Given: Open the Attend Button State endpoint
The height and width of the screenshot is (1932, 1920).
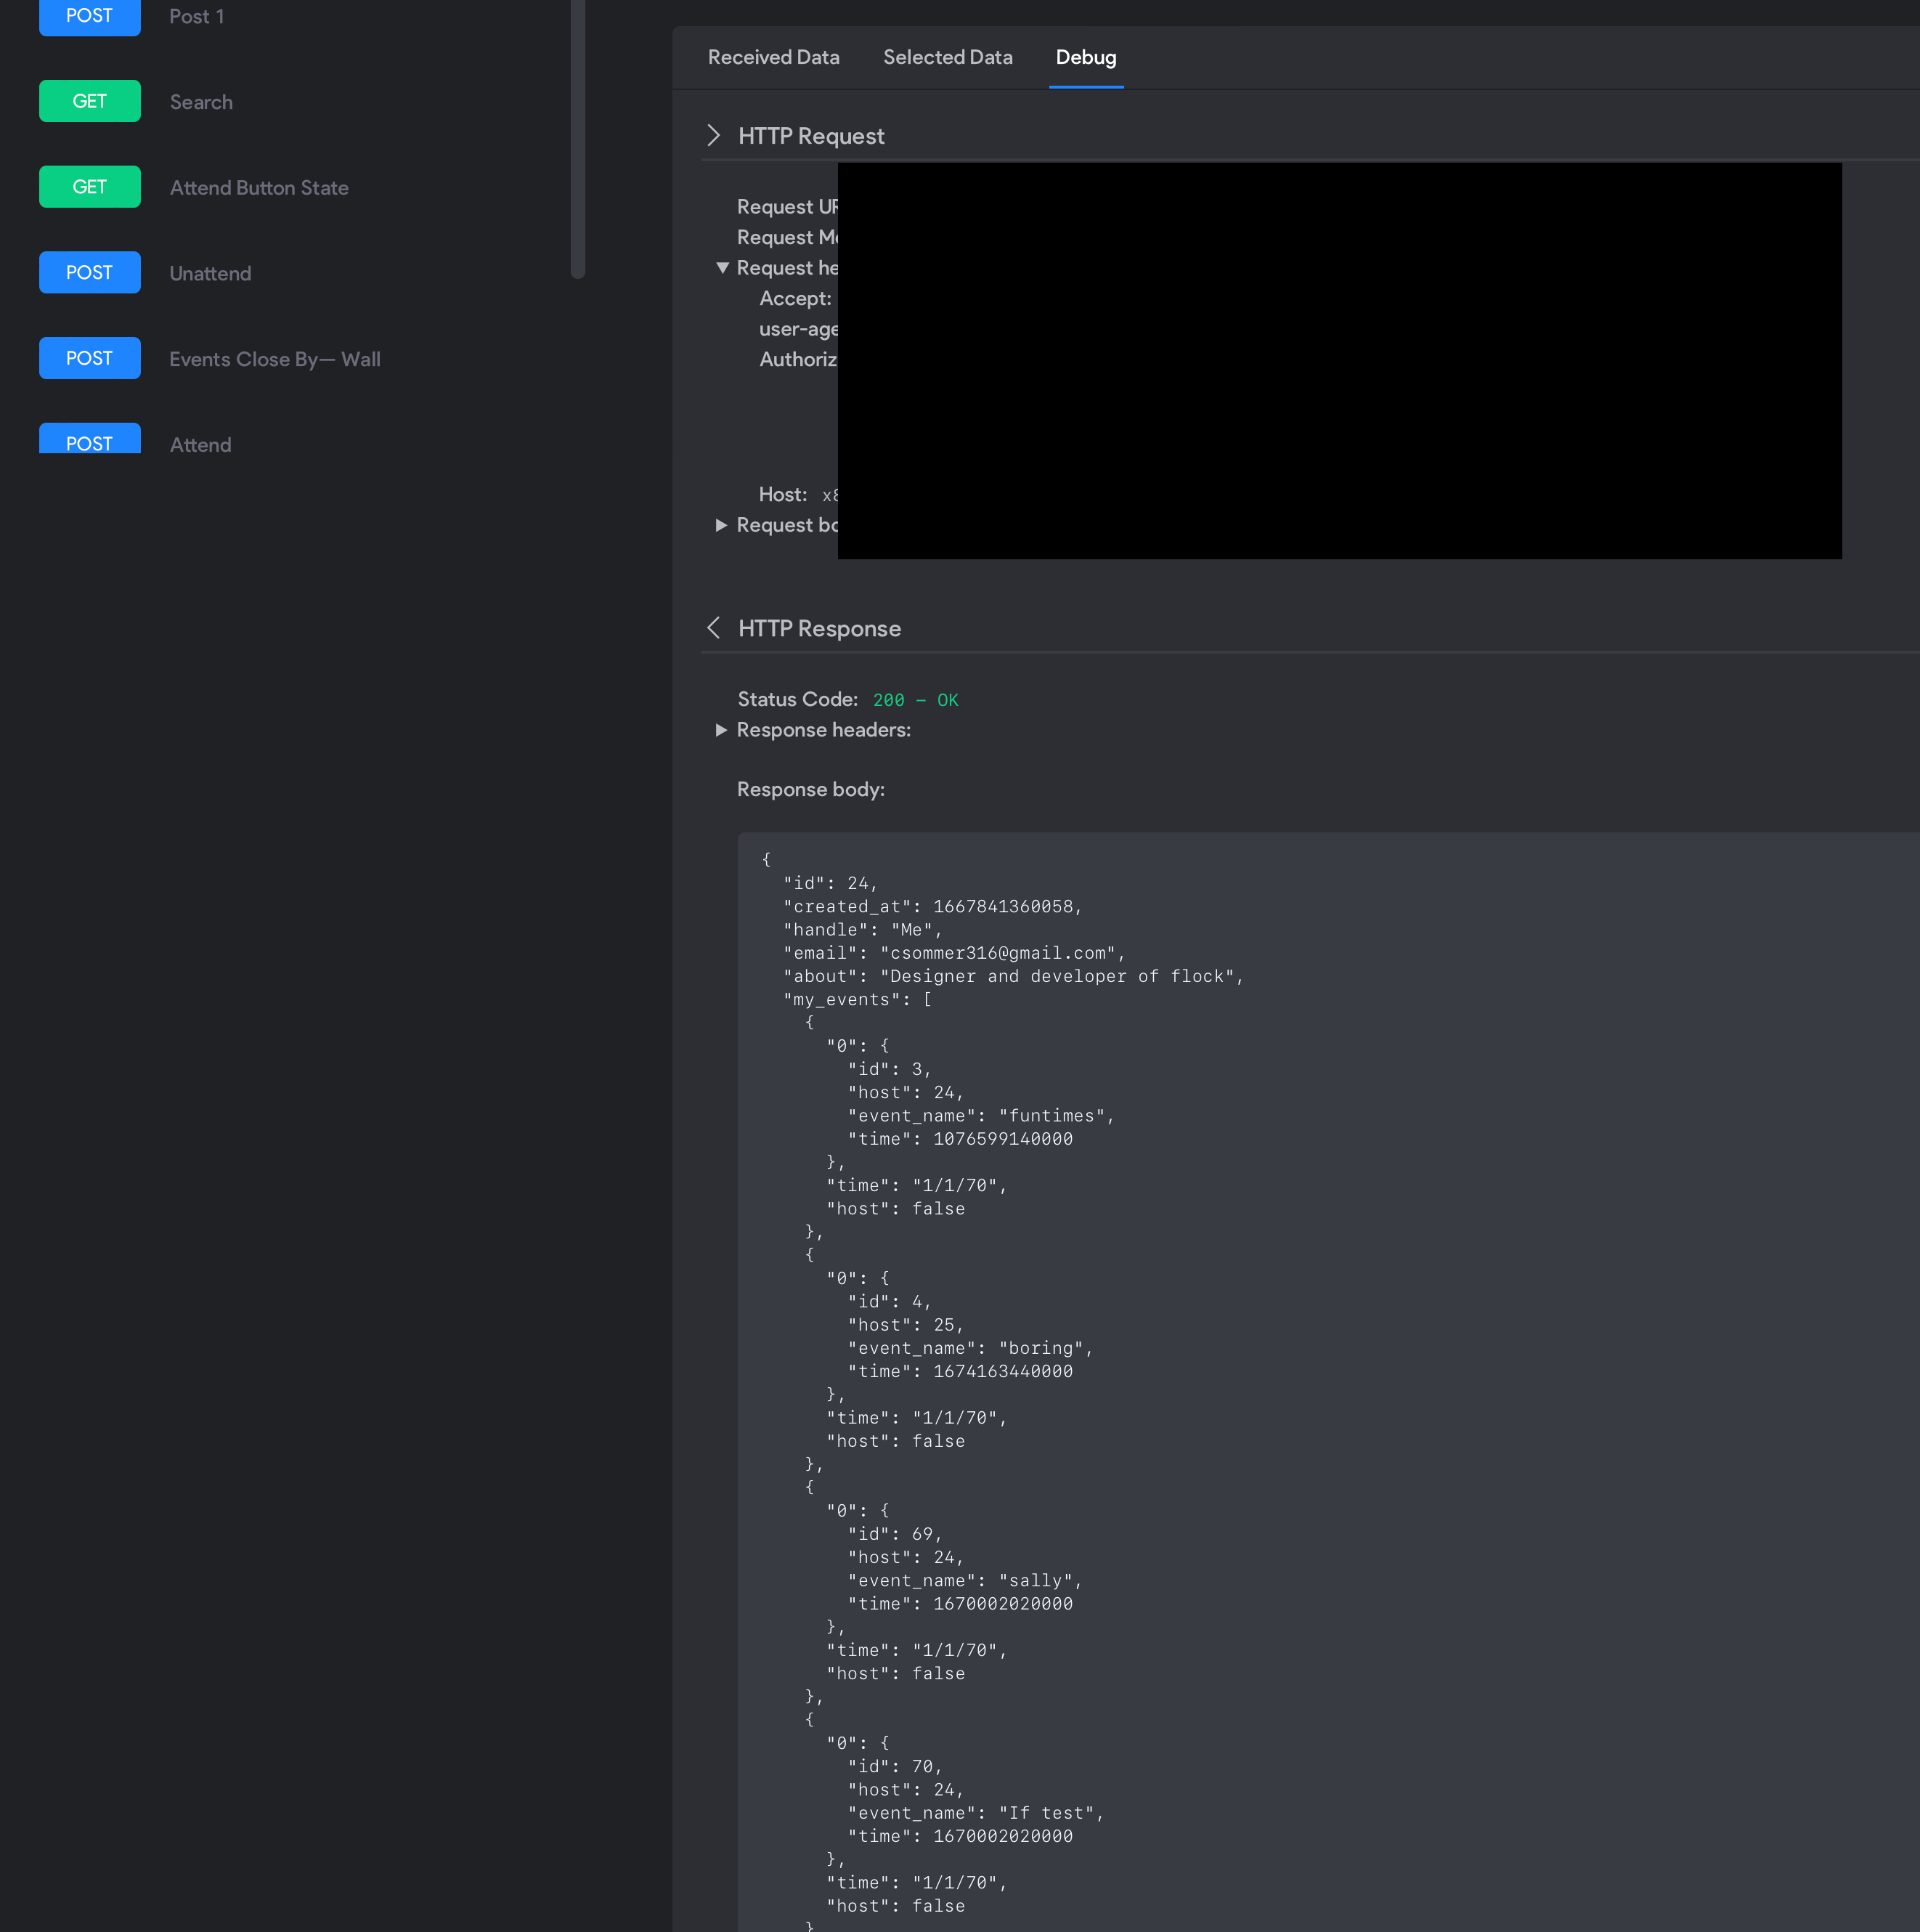Looking at the screenshot, I should [x=259, y=188].
